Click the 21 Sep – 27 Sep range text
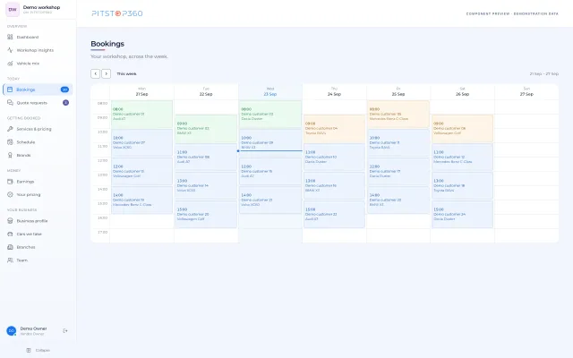 click(543, 73)
